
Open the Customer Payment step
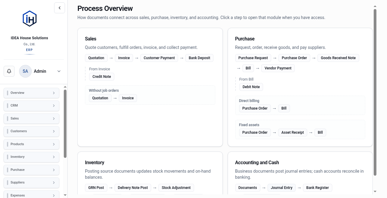click(x=159, y=58)
